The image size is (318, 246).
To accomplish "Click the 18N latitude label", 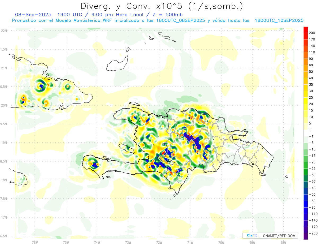I will tap(4, 180).
